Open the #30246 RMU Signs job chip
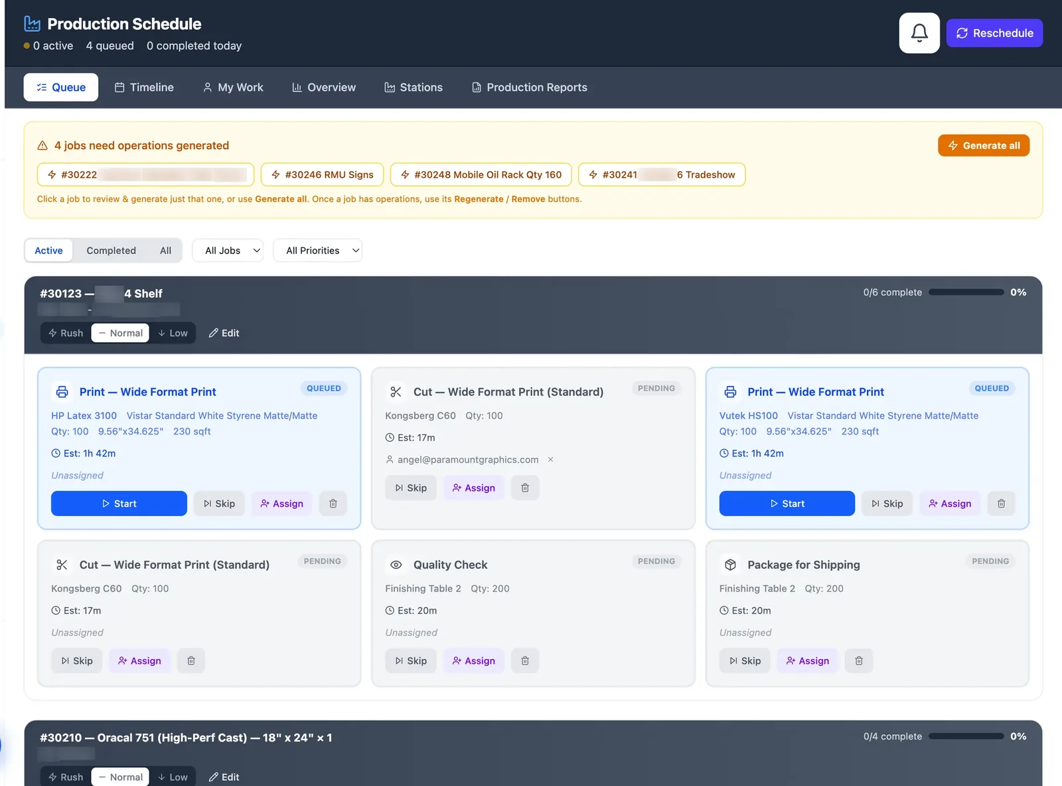1062x786 pixels. tap(323, 174)
